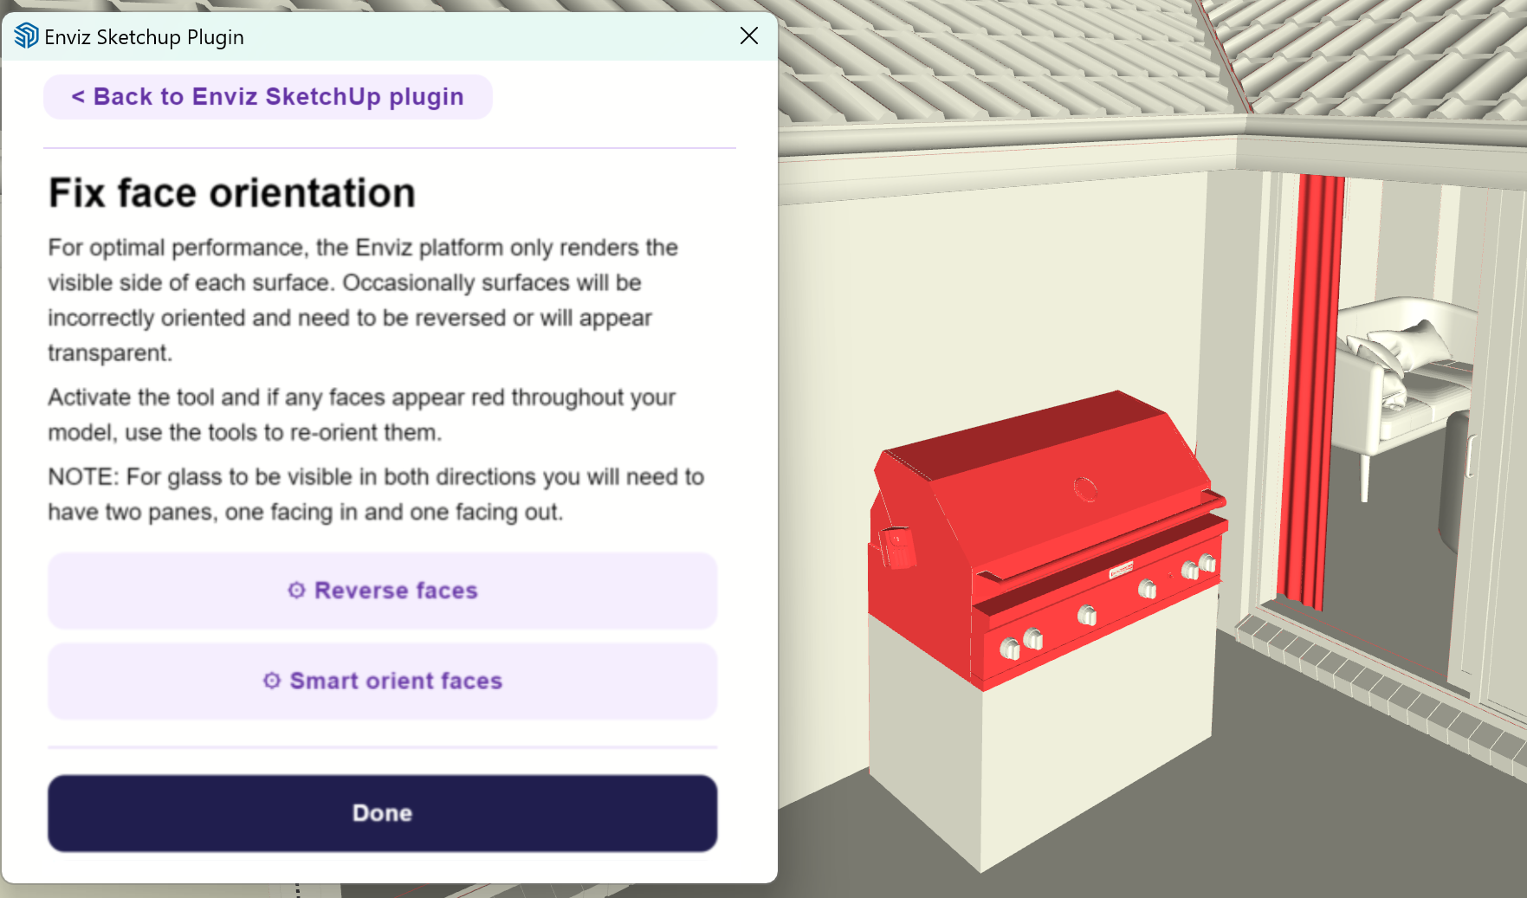Click the SketchUp logo in the title bar
Viewport: 1527px width, 898px height.
[x=26, y=36]
